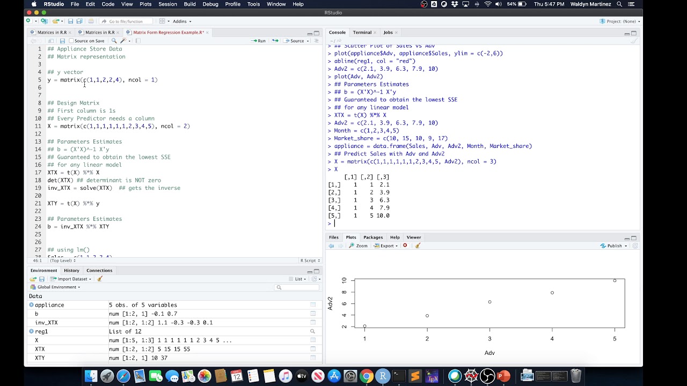Click the Go to file/function field
Screen dimensions: 687x386
[126, 21]
